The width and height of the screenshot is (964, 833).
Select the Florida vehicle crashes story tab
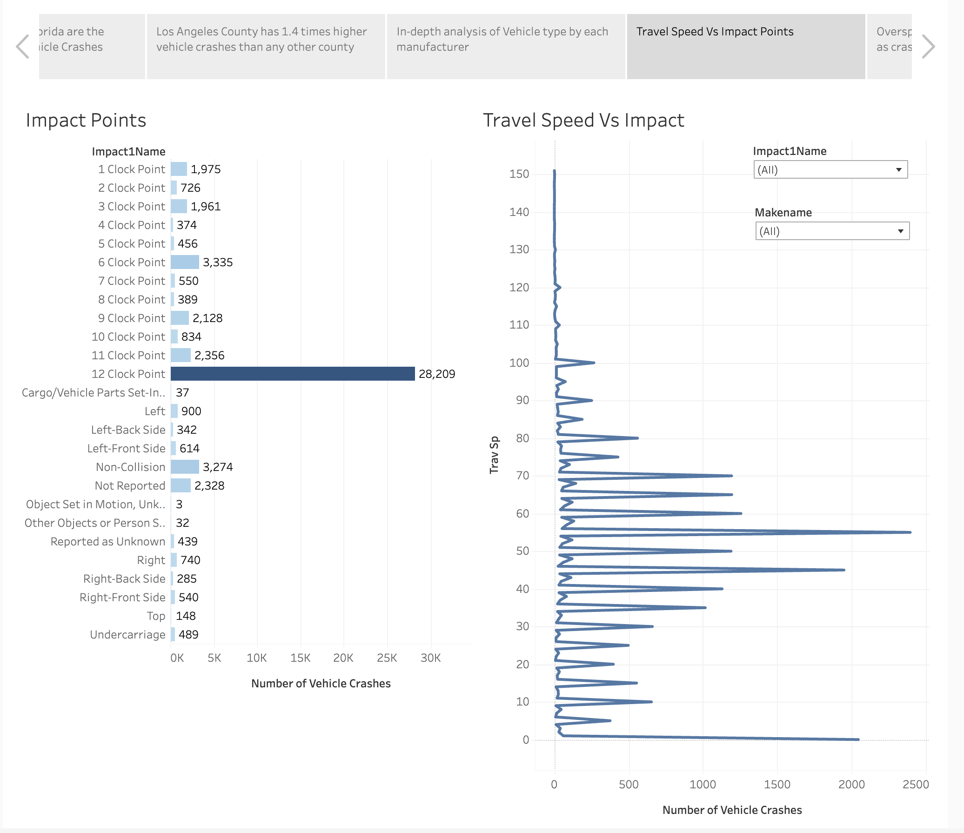click(x=92, y=47)
